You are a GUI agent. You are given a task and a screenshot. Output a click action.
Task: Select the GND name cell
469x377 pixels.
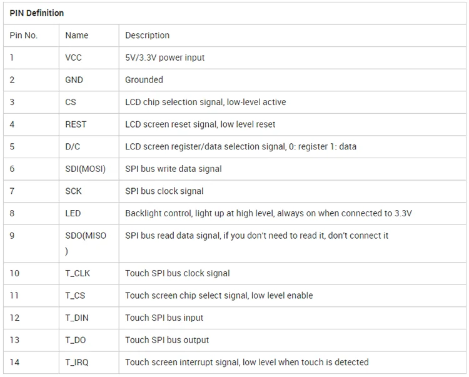pyautogui.click(x=74, y=80)
